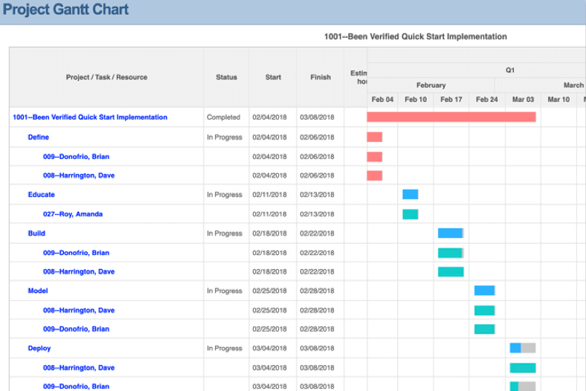Open the Define task link

(x=39, y=137)
